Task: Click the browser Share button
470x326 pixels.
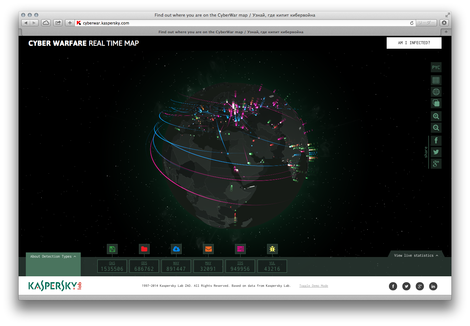Action: [x=58, y=23]
